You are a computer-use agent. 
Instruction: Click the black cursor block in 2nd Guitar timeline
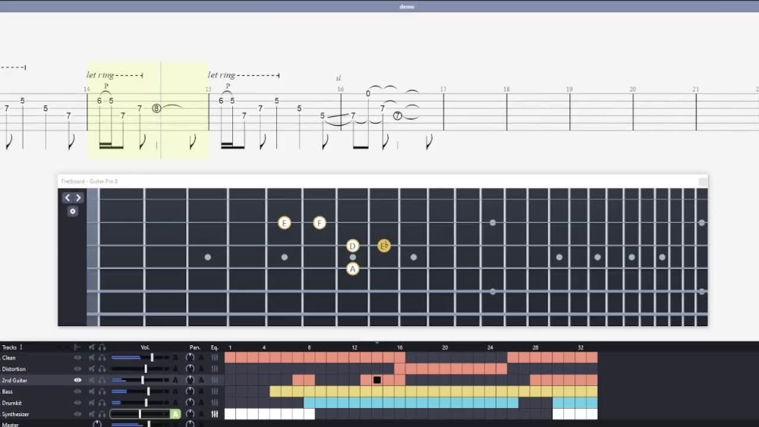pos(377,380)
